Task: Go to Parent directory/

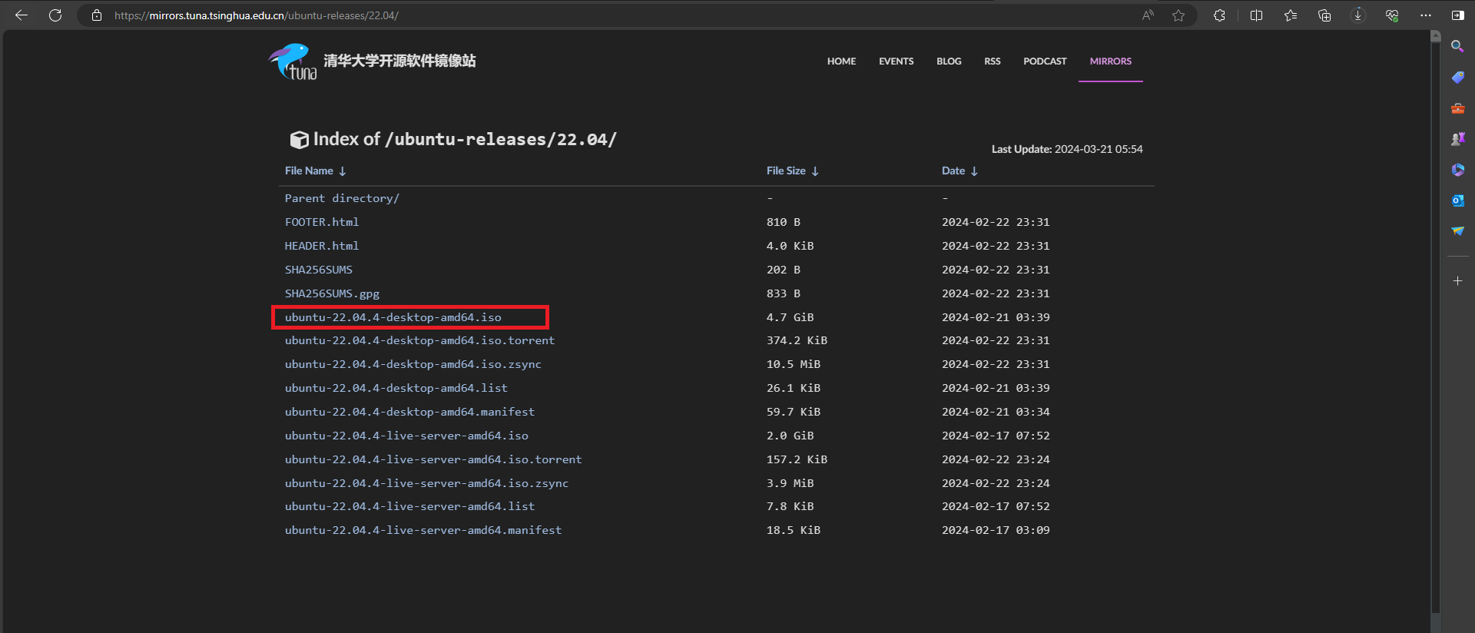Action: (342, 198)
